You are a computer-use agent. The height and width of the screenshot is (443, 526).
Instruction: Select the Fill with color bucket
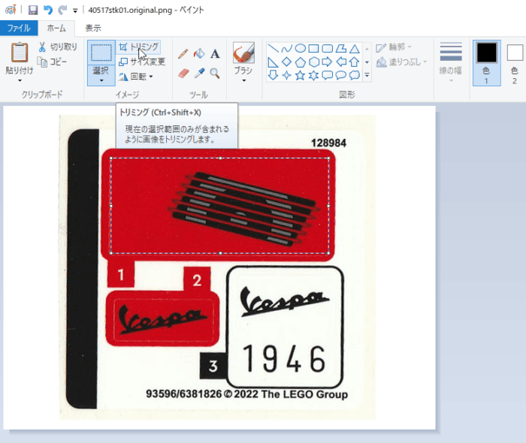point(199,53)
